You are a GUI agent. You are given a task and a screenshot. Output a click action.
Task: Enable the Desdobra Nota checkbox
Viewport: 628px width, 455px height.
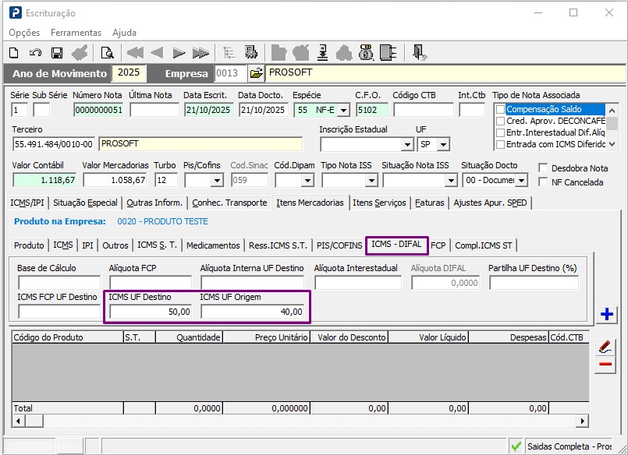click(544, 168)
